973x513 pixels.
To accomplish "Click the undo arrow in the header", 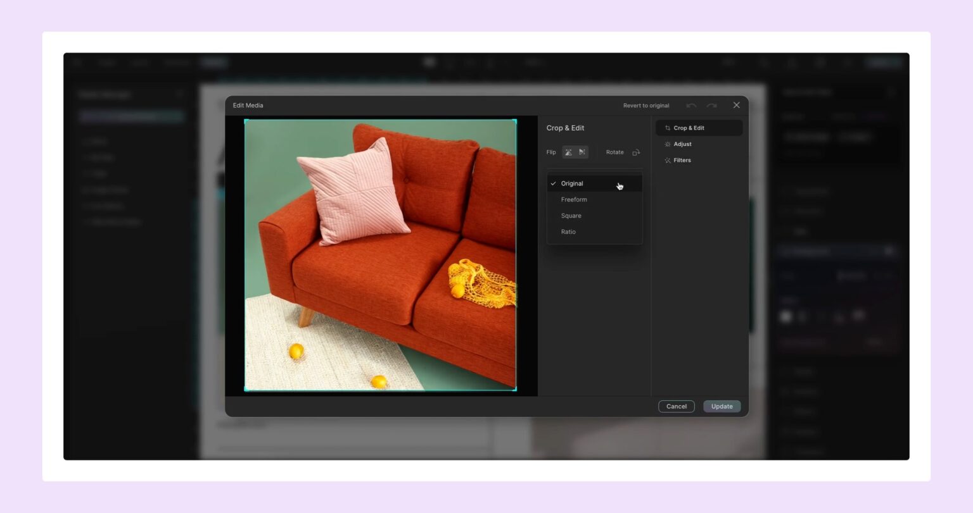I will (x=691, y=106).
